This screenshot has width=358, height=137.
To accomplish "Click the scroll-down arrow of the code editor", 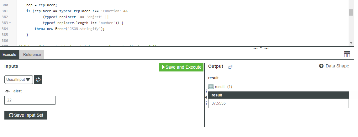I will (x=351, y=43).
